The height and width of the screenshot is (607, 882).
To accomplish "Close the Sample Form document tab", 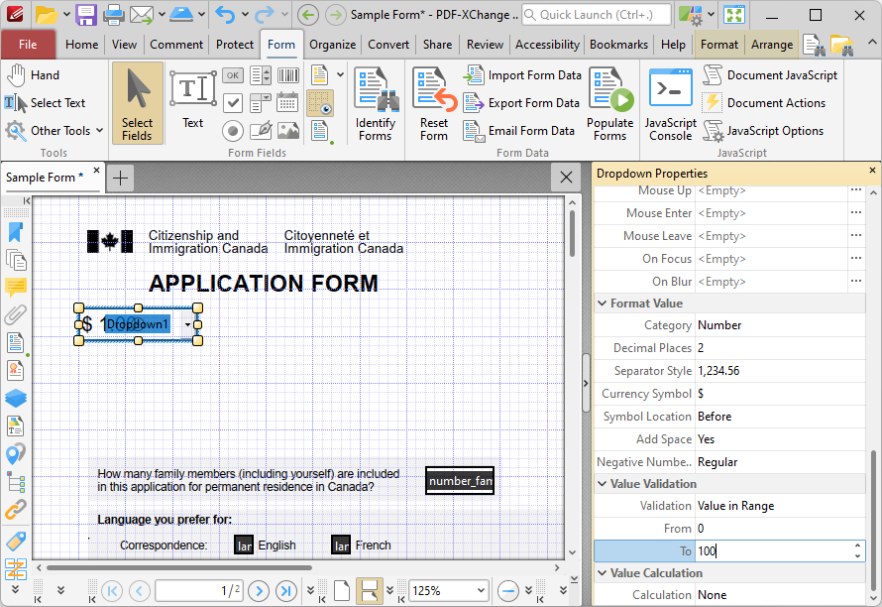I will pyautogui.click(x=96, y=171).
